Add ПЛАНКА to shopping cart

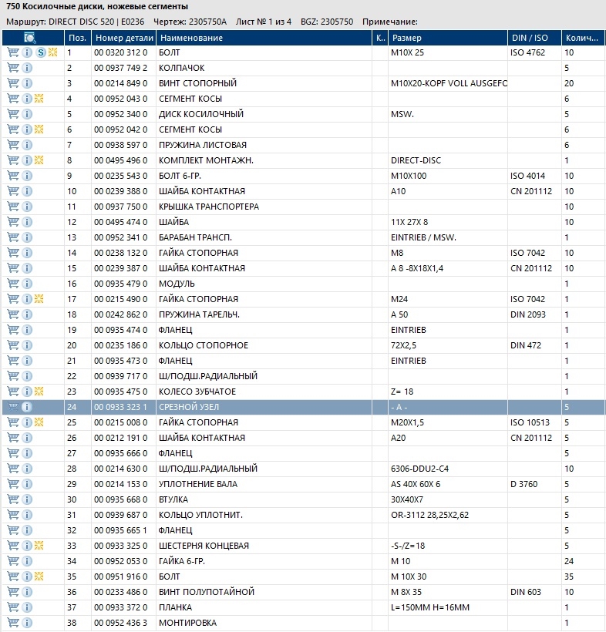[x=13, y=607]
